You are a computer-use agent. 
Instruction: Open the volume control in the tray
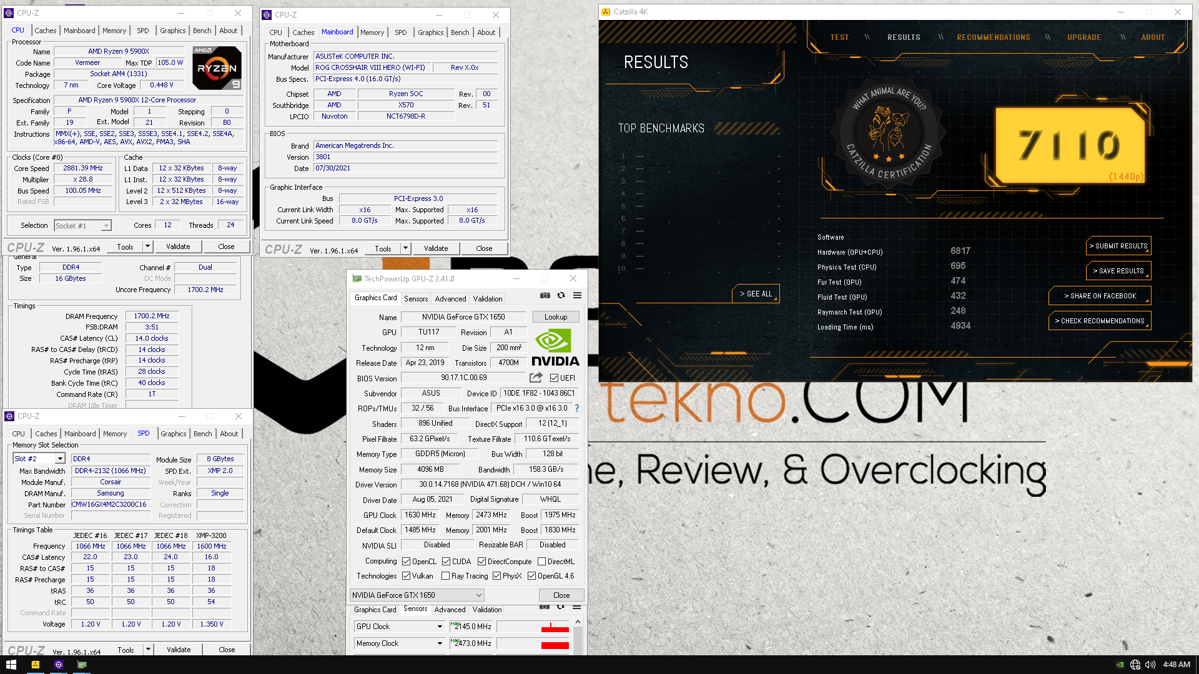coord(1150,665)
